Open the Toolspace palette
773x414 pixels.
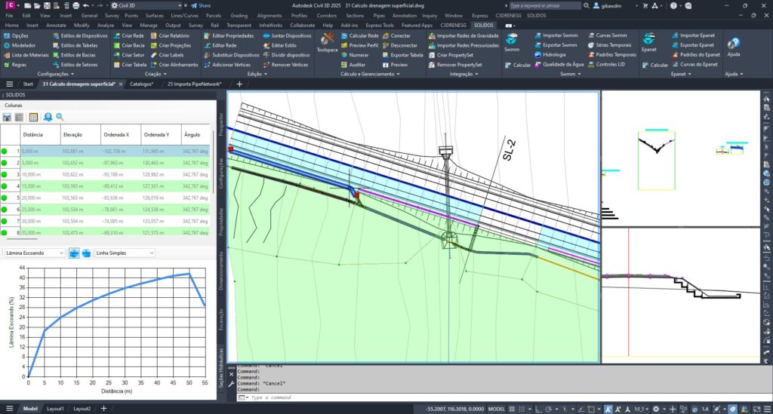[x=327, y=42]
